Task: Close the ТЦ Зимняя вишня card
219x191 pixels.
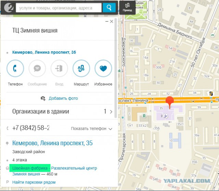Action: click(112, 22)
